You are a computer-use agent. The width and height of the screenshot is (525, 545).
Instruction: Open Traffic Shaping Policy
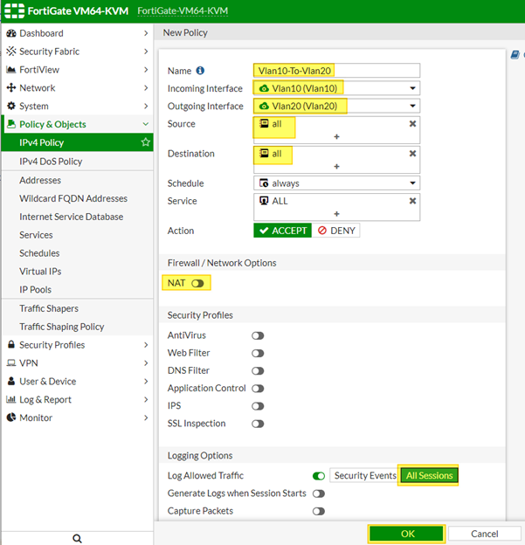(x=77, y=327)
